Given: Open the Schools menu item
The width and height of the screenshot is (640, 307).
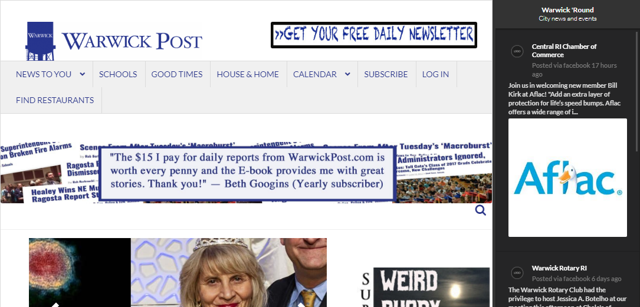Looking at the screenshot, I should [x=118, y=74].
